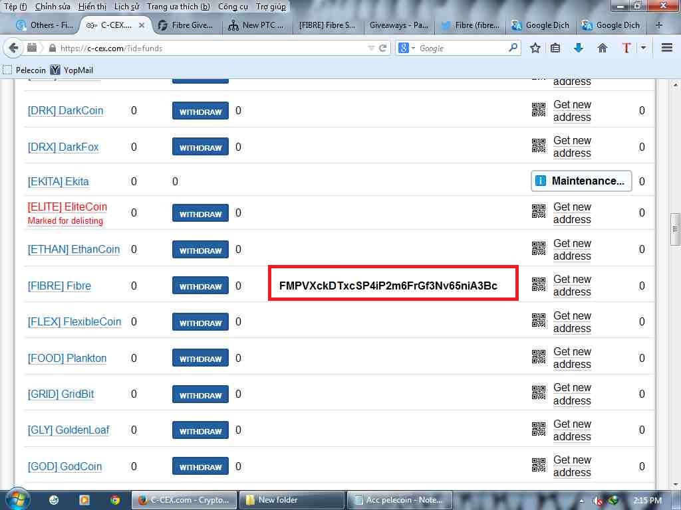Click the Google search field
Viewport: 681px width, 510px height.
462,48
